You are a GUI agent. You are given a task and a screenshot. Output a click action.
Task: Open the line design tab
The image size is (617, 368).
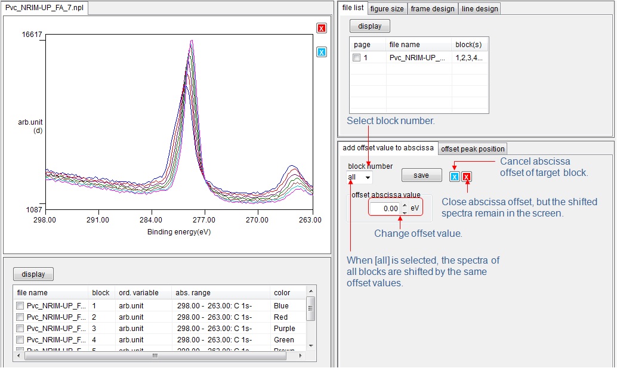(x=480, y=9)
